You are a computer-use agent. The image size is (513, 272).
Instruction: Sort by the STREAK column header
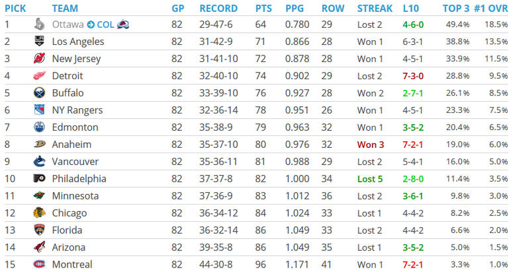(375, 9)
